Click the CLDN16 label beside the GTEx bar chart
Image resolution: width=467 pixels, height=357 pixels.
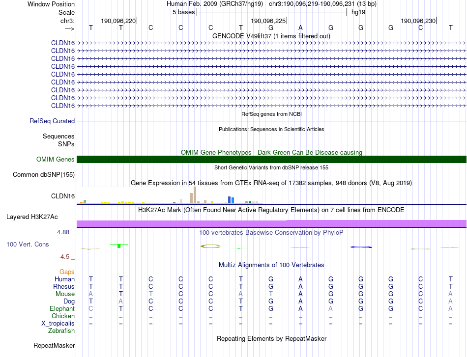63,196
